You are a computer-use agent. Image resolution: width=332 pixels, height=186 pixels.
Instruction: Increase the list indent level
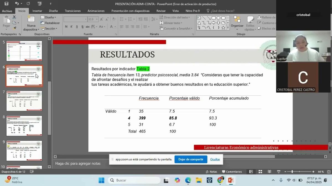click(146, 19)
